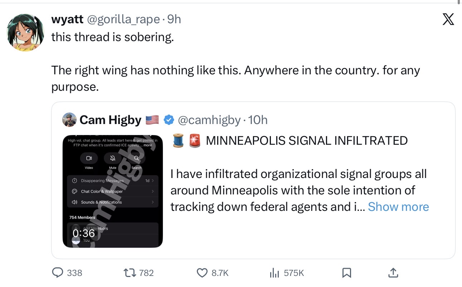Open view analytics bar chart icon
Screen dimensions: 462x287
274,273
